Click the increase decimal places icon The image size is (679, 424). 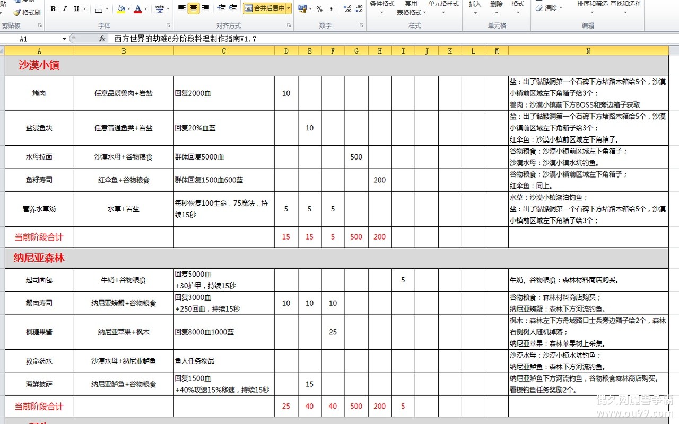pyautogui.click(x=347, y=8)
